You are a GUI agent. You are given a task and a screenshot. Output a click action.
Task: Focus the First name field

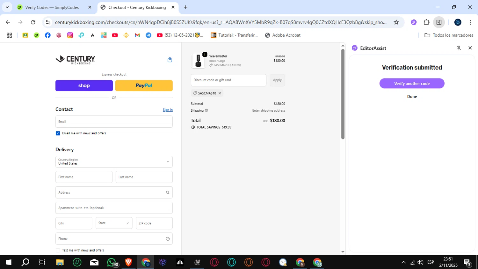(84, 177)
